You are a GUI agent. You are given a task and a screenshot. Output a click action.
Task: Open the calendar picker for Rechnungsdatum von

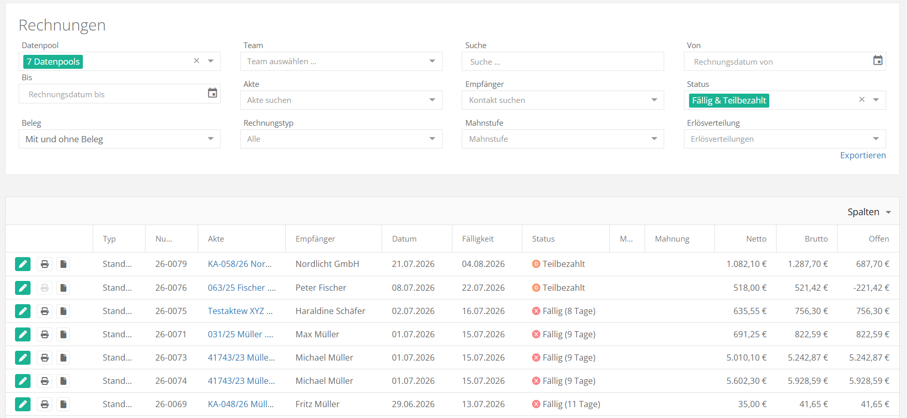[877, 61]
